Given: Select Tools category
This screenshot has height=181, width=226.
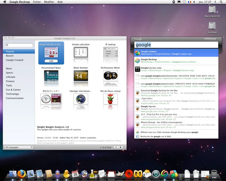Looking at the screenshot, I should tap(19, 86).
